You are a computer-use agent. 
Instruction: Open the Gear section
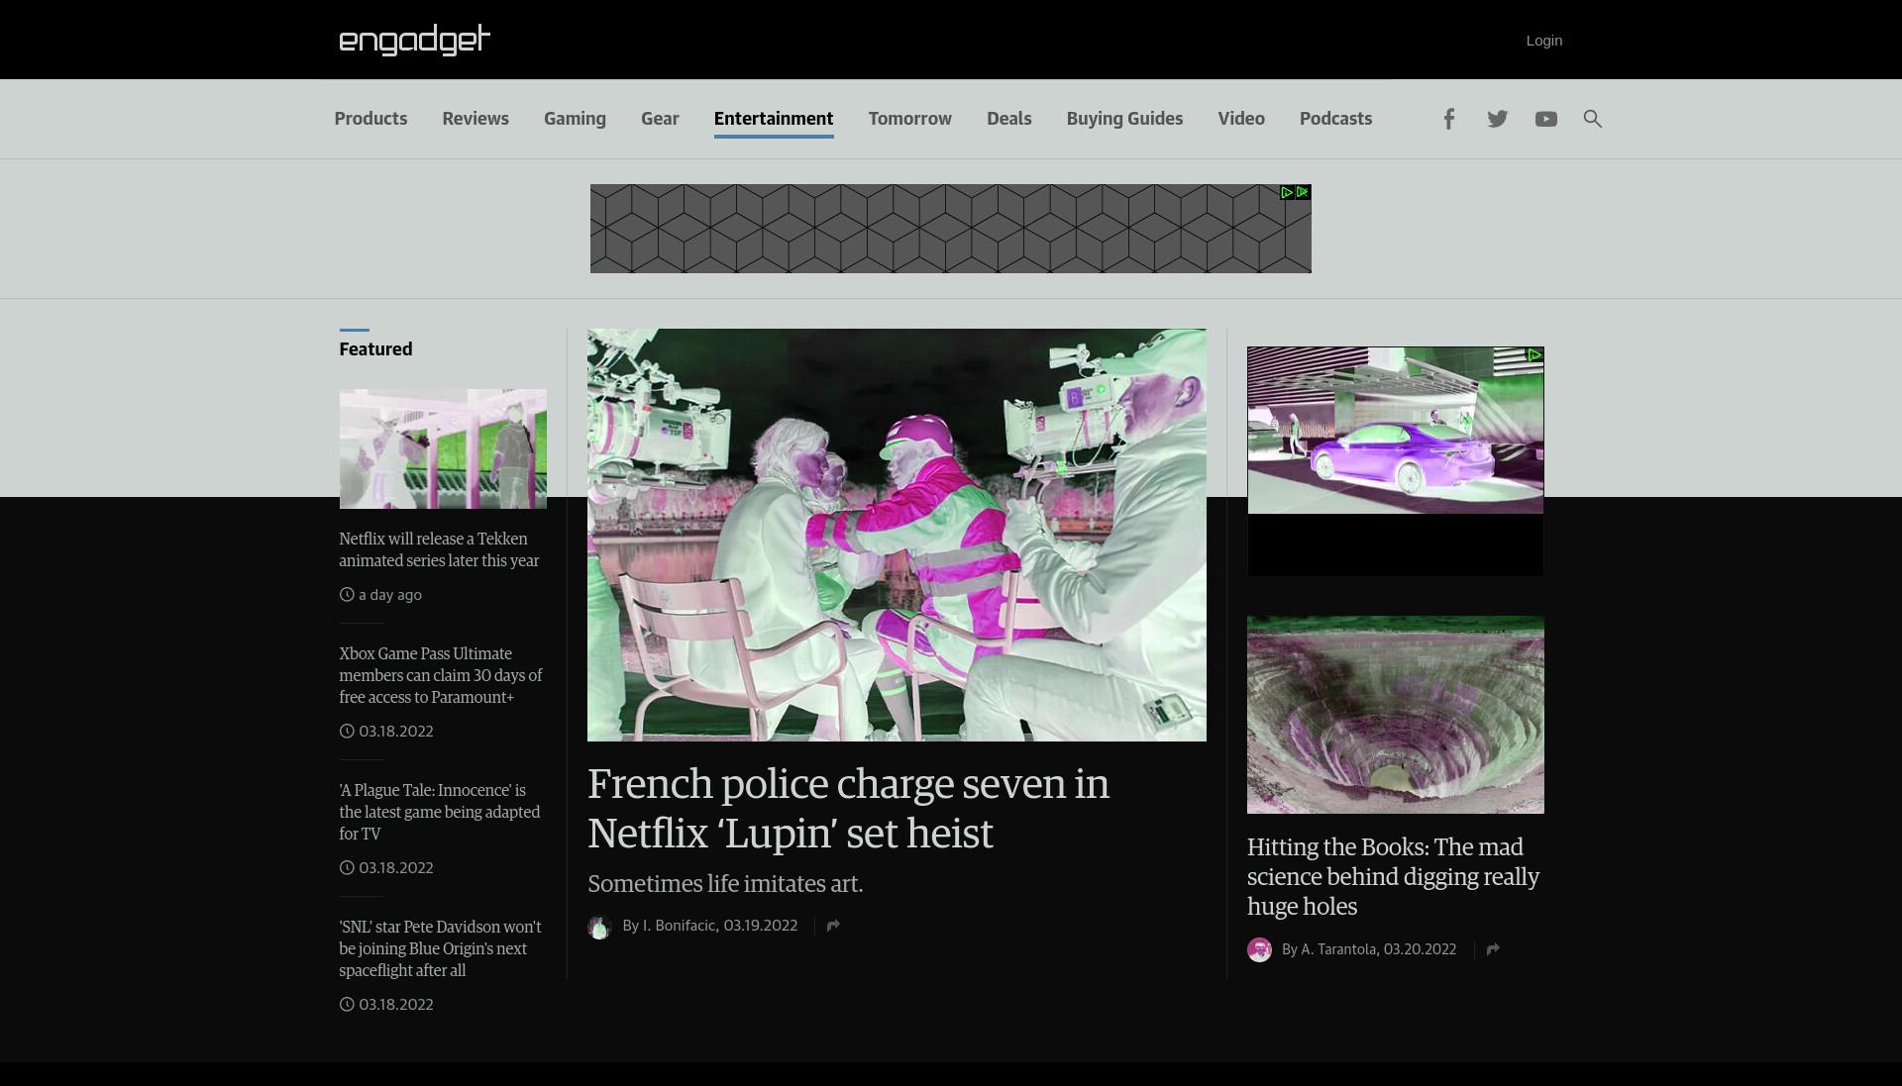click(x=660, y=119)
